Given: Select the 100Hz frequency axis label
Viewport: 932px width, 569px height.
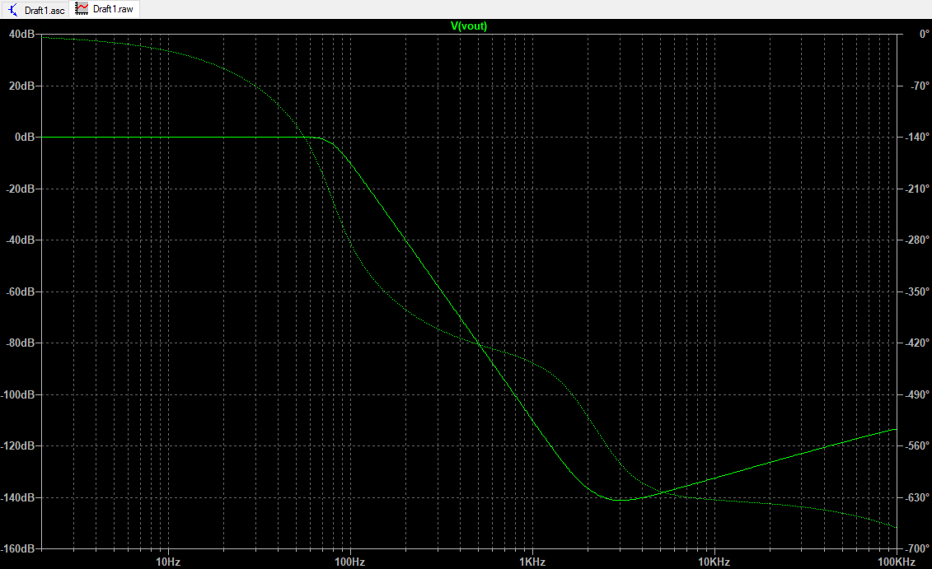Looking at the screenshot, I should point(349,562).
